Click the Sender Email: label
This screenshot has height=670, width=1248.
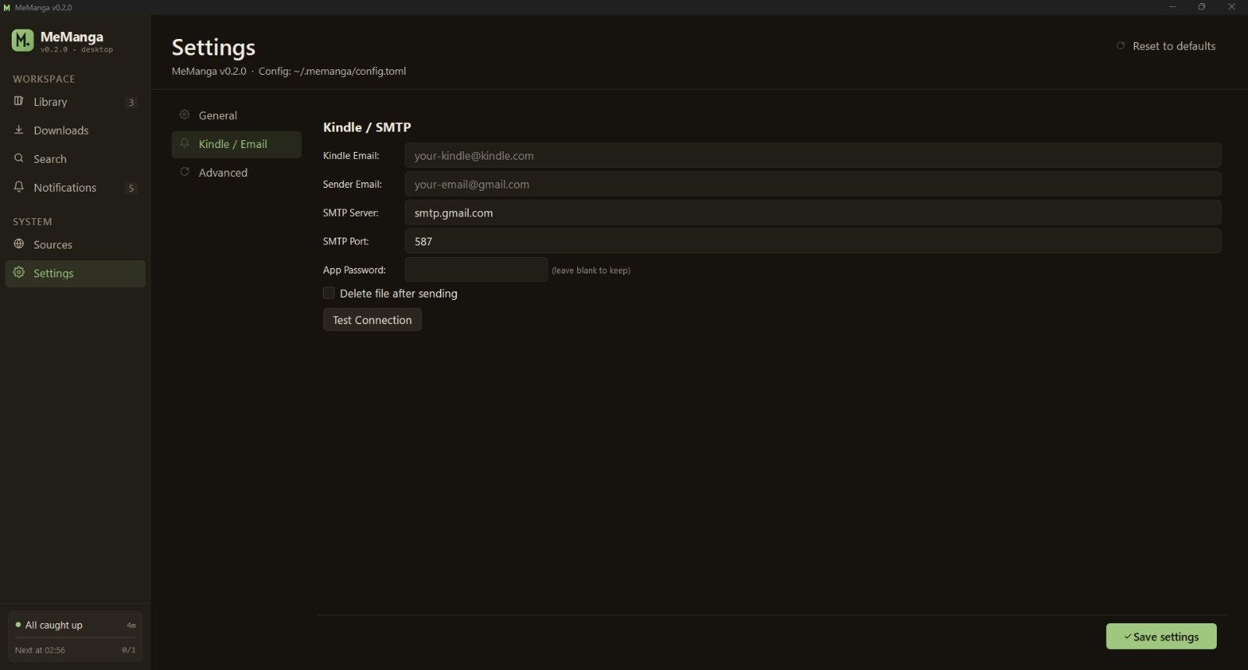pos(353,184)
